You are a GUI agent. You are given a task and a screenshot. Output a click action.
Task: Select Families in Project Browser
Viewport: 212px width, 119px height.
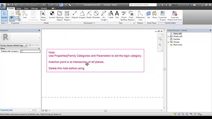[177, 39]
